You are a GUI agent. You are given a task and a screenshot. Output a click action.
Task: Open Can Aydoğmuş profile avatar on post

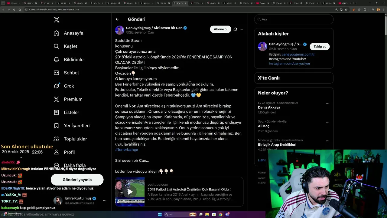(x=120, y=30)
